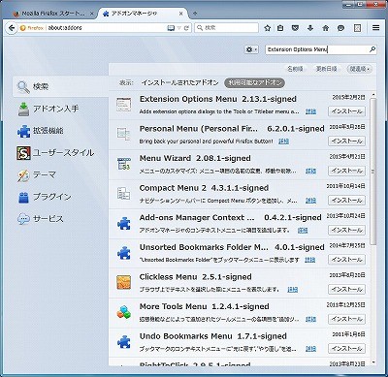The height and width of the screenshot is (377, 388).
Task: Click the Clickless Menu add-on icon
Action: 124,283
